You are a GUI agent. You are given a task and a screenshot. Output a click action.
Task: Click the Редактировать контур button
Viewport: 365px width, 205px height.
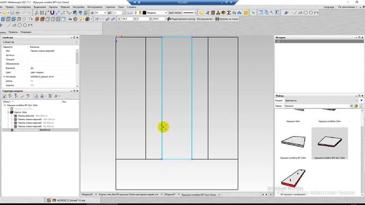[x=181, y=19]
